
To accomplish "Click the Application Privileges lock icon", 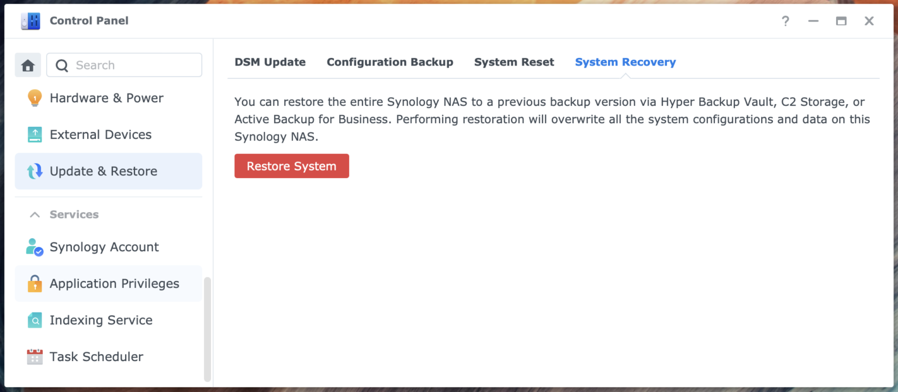I will click(34, 284).
